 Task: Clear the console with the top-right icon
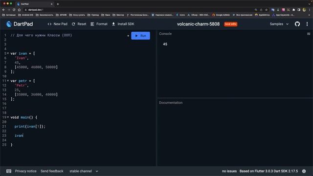pos(309,34)
